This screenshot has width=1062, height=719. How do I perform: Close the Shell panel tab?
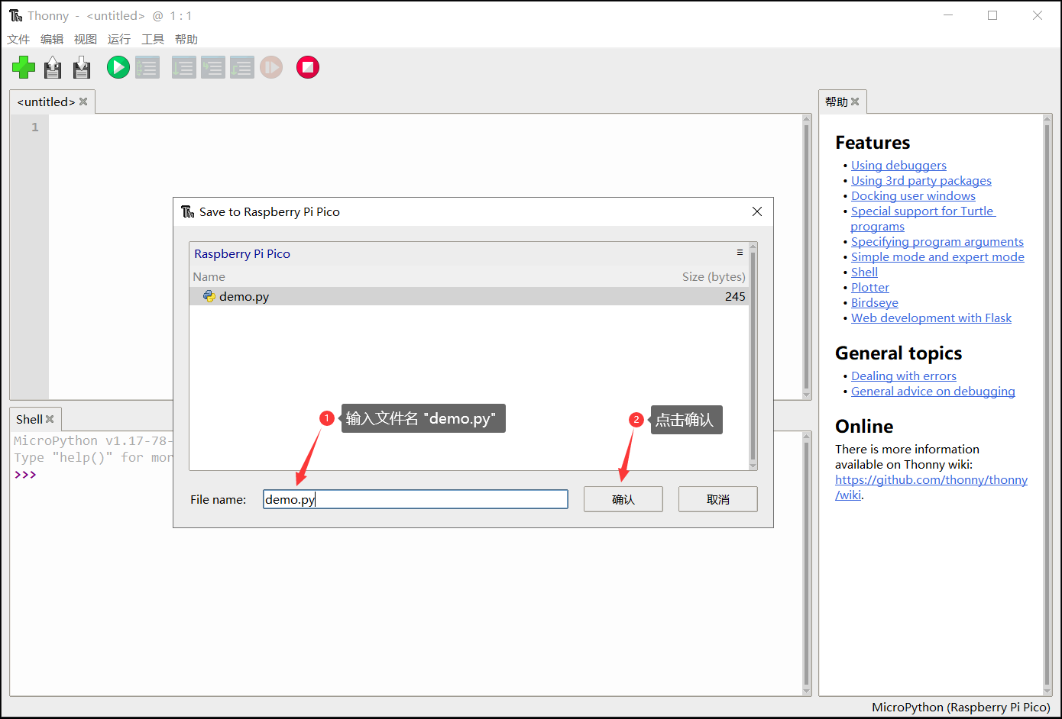[x=50, y=419]
